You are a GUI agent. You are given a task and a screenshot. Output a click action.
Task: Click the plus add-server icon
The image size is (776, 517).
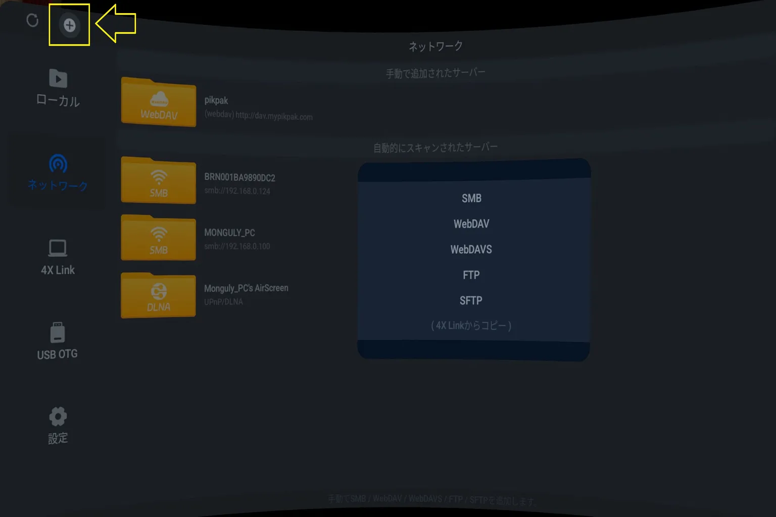pos(70,25)
